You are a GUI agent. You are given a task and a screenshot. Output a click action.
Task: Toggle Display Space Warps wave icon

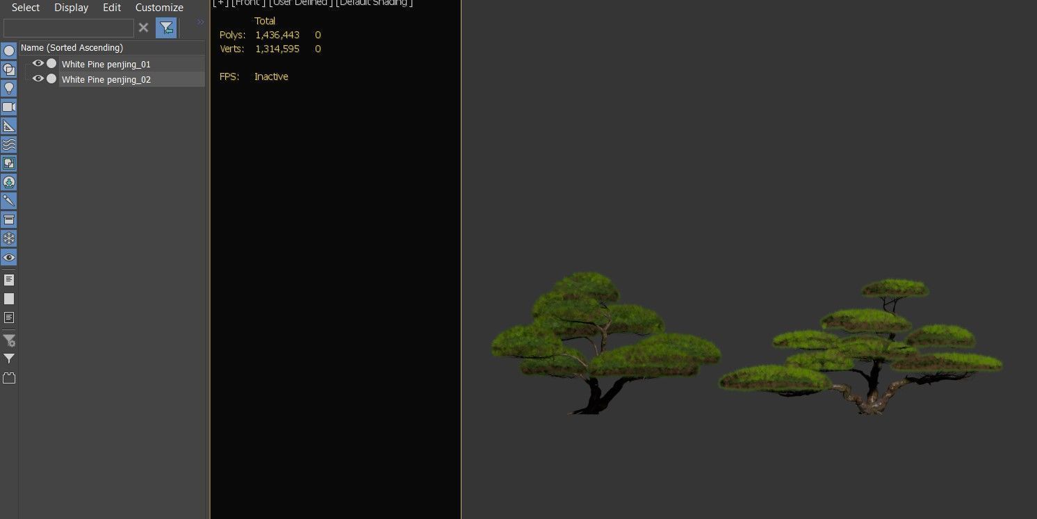point(9,145)
